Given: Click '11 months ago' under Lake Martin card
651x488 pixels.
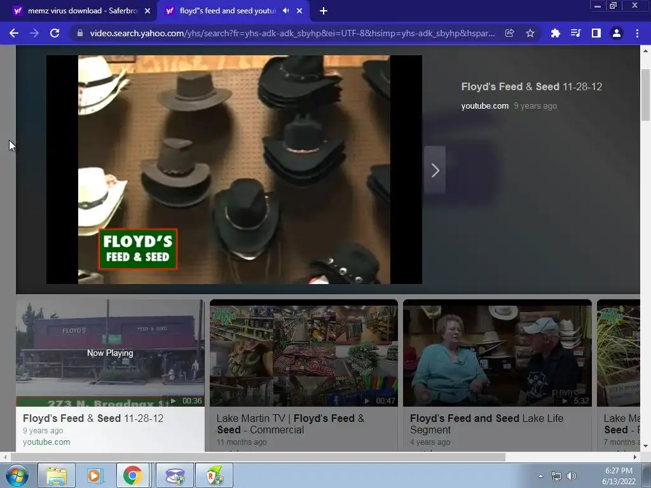Looking at the screenshot, I should point(242,442).
